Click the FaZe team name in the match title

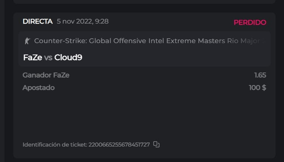32,57
